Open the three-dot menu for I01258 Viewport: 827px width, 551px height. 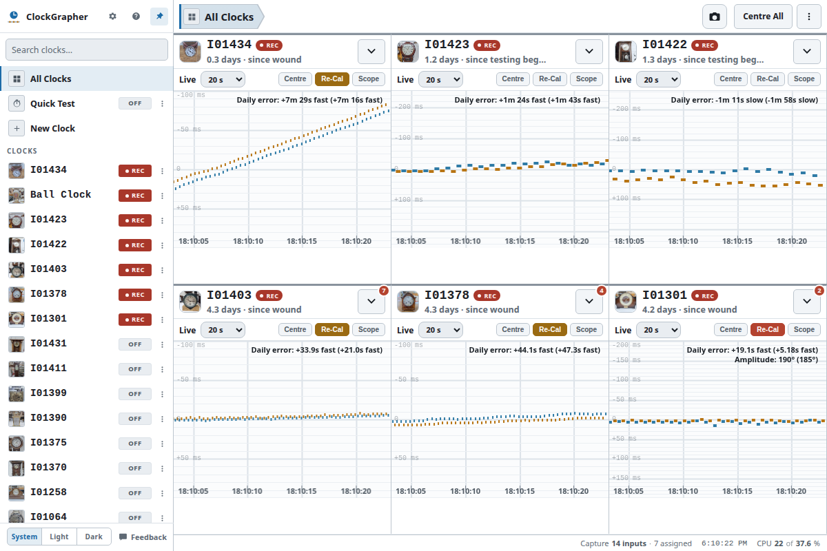click(x=163, y=493)
